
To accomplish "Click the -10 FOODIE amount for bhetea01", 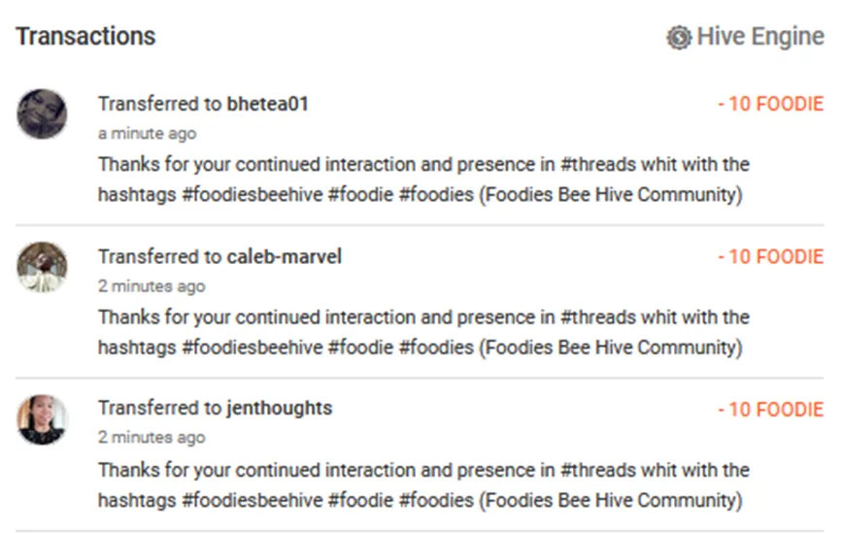I will 770,104.
